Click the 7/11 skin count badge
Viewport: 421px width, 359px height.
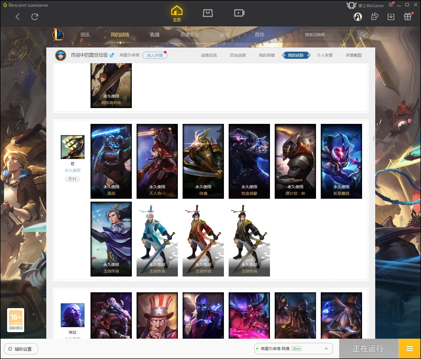(72, 179)
